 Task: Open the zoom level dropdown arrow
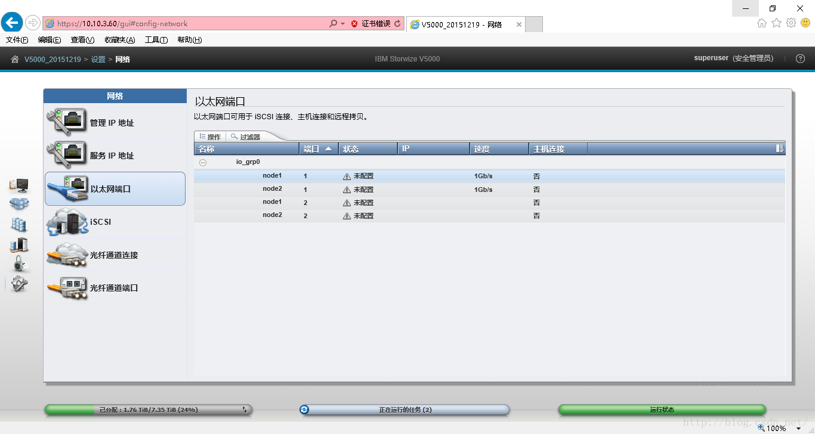click(x=798, y=429)
